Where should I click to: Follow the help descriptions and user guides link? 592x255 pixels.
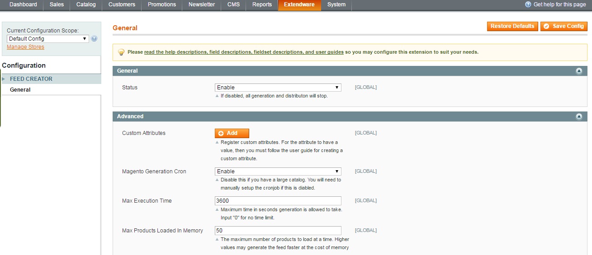click(244, 52)
